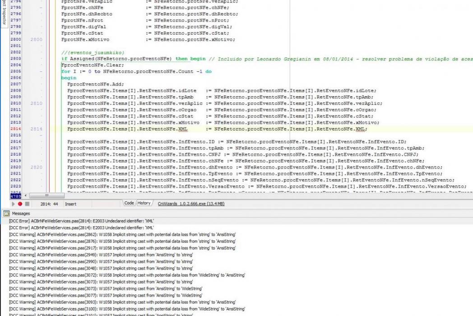Image resolution: width=473 pixels, height=316 pixels.
Task: Select the AnsiString to string warning line 3073
Action: coord(101,282)
